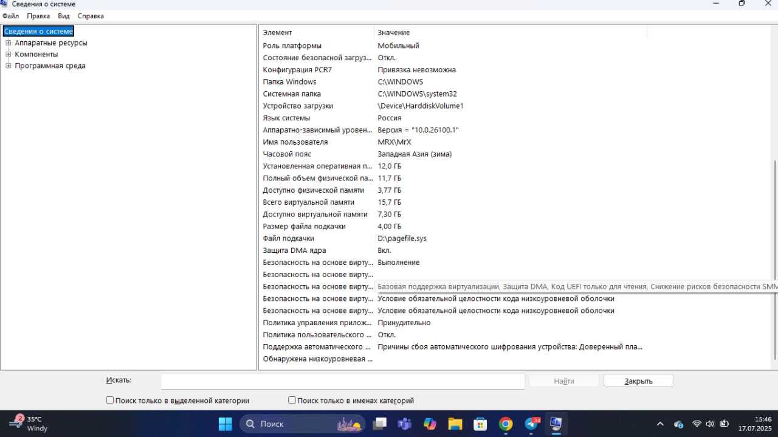778x437 pixels.
Task: Select the Всего виртуальной памяти row
Action: coord(453,202)
